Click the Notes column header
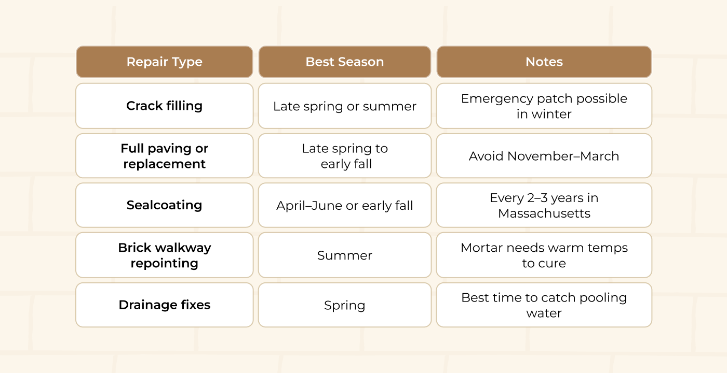 (x=544, y=62)
